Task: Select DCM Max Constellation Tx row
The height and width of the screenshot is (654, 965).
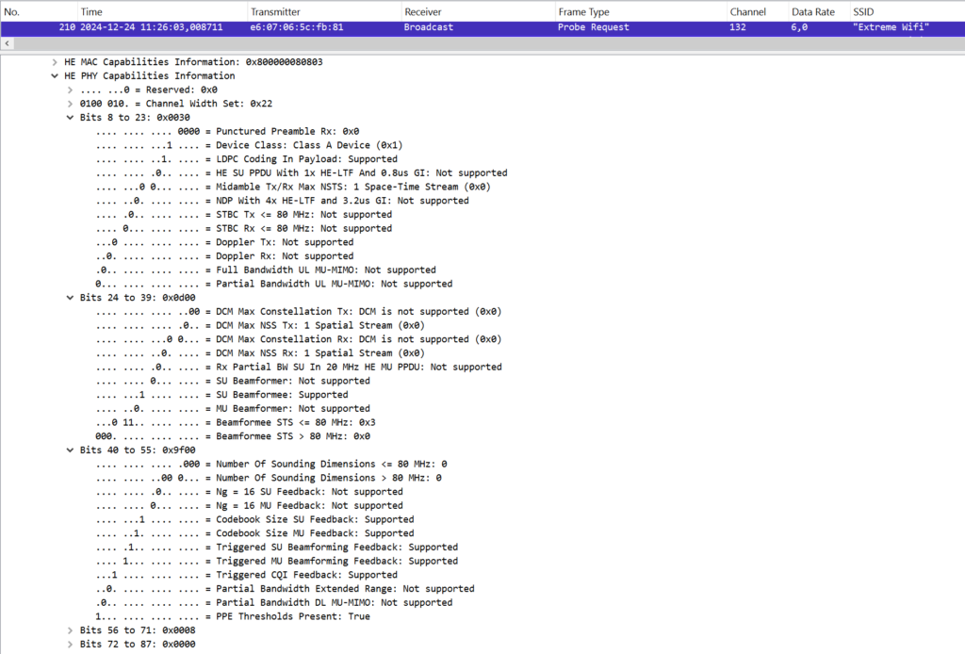Action: [x=299, y=312]
